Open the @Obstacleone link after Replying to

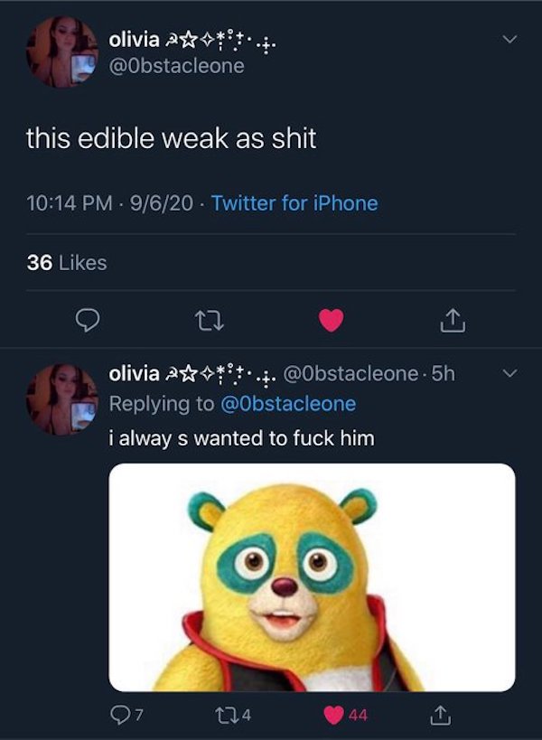pos(294,404)
